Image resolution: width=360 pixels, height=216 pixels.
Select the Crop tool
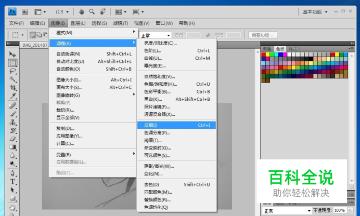coord(12,88)
